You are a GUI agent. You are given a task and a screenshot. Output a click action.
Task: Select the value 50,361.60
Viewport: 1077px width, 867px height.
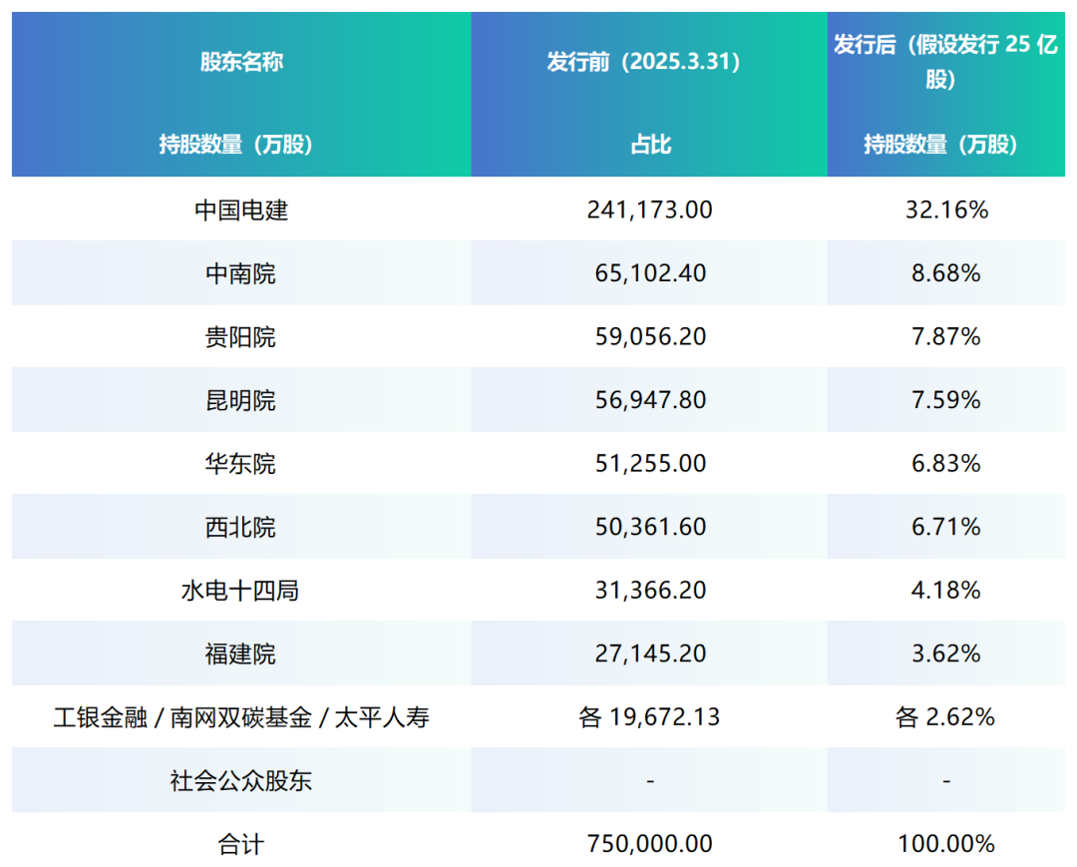pos(650,527)
